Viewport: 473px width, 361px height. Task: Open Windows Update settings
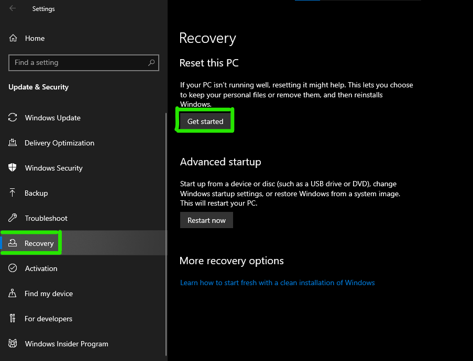tap(84, 118)
